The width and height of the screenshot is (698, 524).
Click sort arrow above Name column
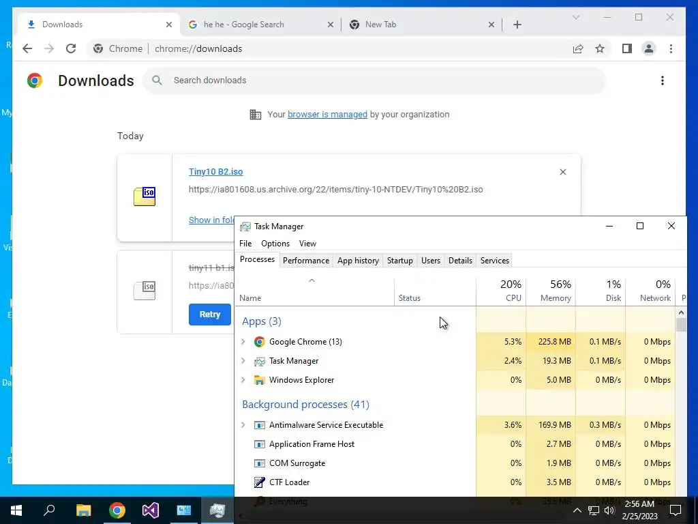(x=312, y=280)
